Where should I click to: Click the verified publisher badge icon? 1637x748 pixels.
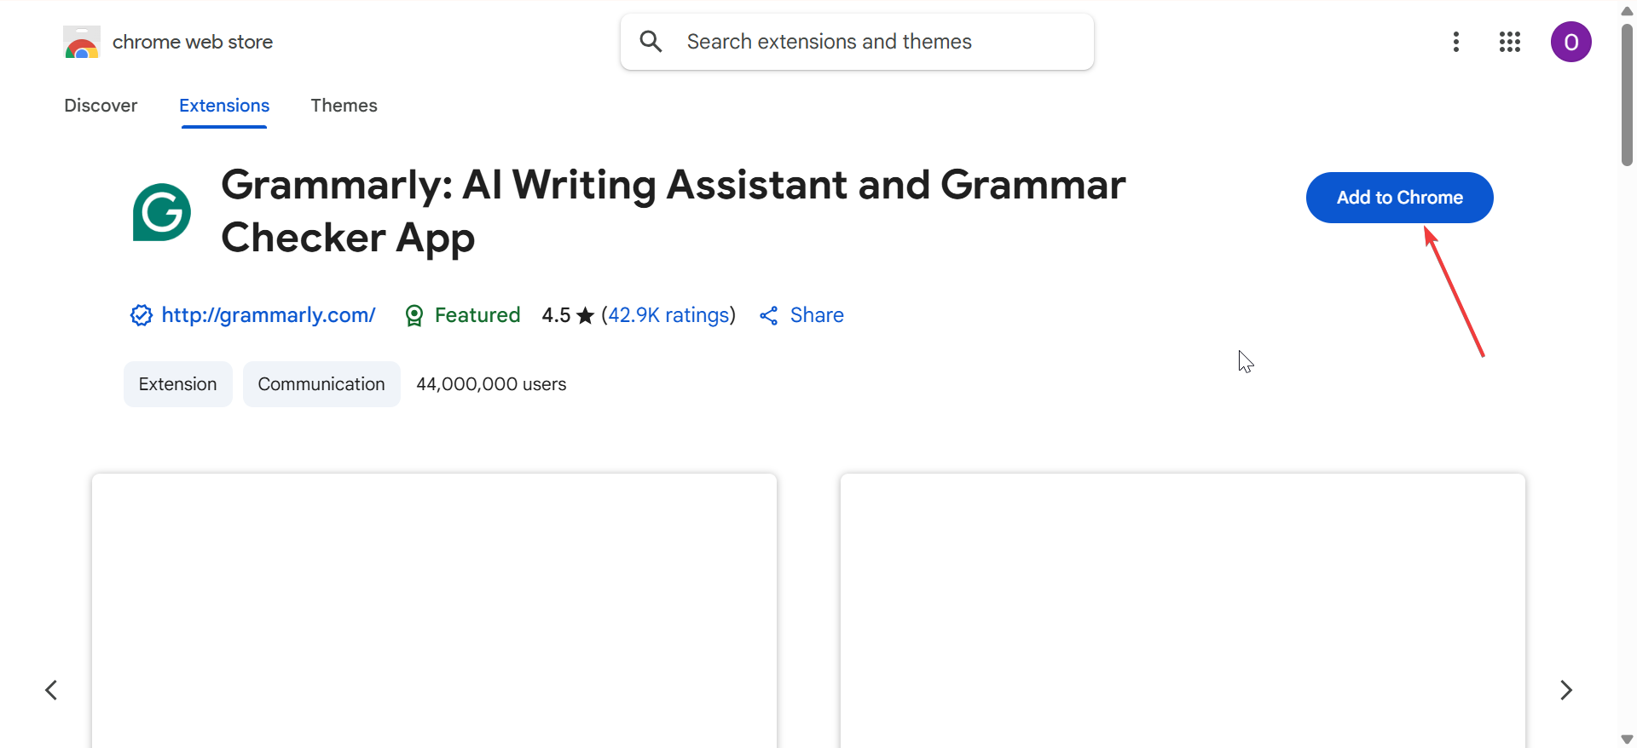coord(141,315)
